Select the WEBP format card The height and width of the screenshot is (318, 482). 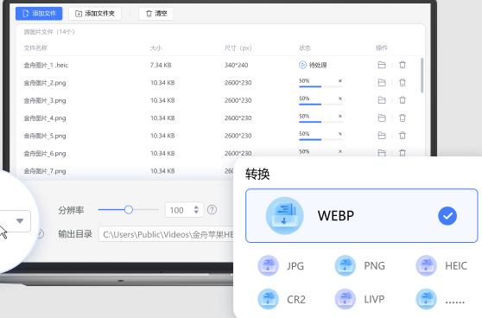[x=361, y=215]
